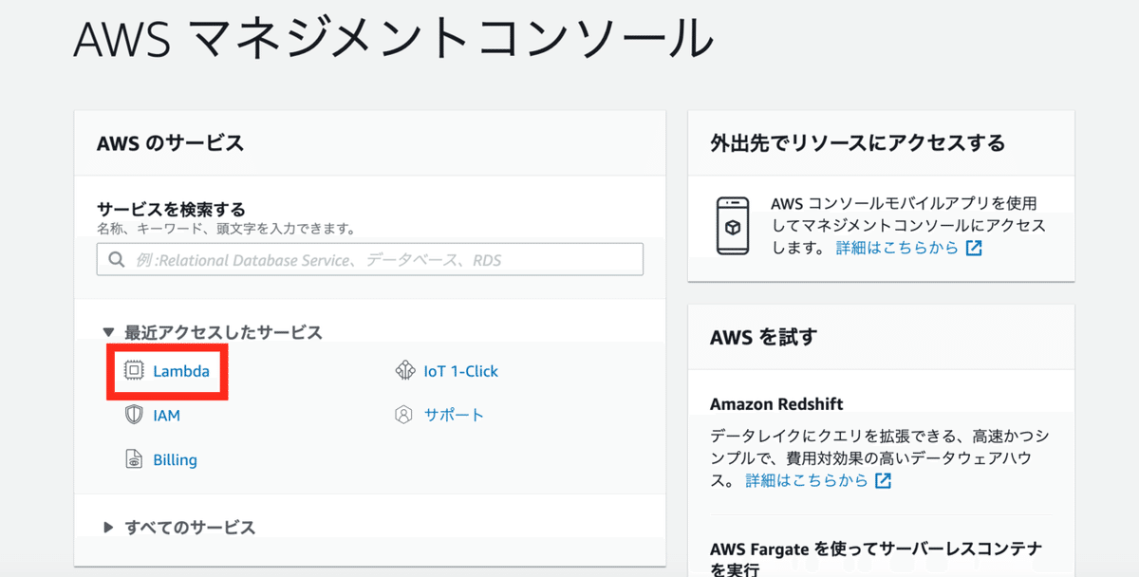1139x577 pixels.
Task: Focus the service search input field
Action: [x=380, y=260]
